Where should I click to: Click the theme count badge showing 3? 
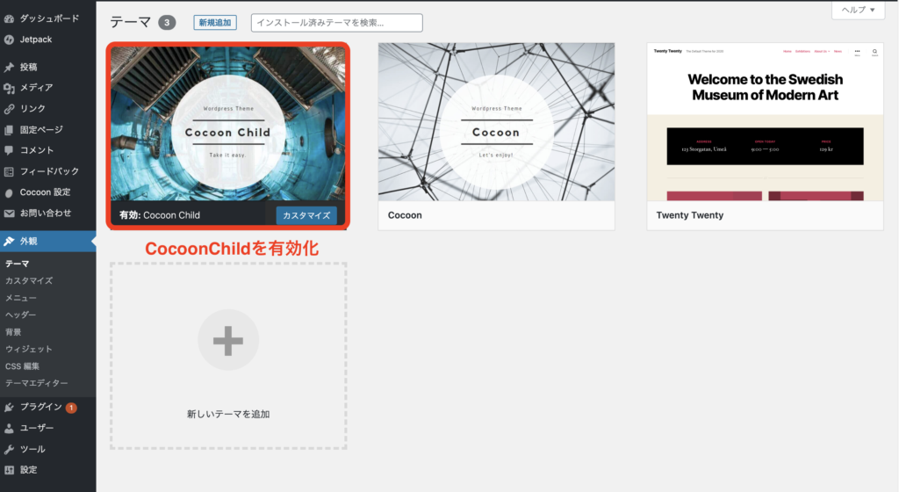(167, 23)
